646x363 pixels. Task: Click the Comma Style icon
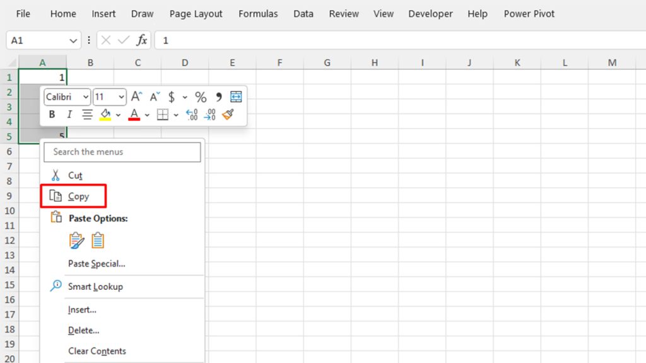pyautogui.click(x=219, y=96)
